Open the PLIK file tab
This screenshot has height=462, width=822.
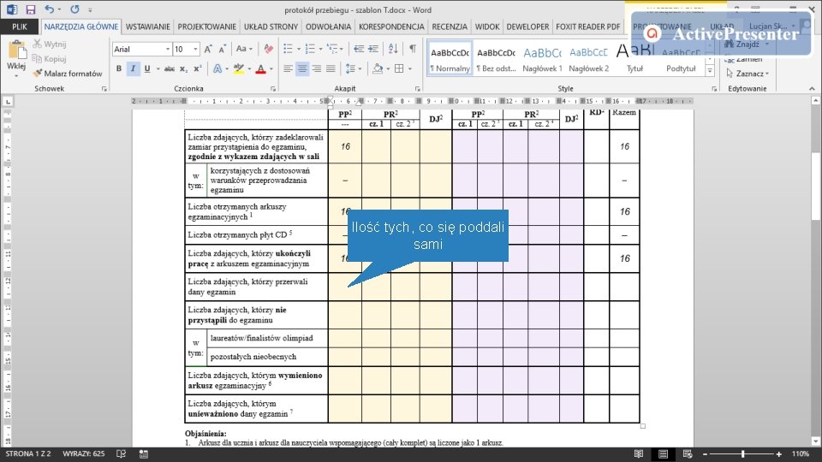(19, 27)
